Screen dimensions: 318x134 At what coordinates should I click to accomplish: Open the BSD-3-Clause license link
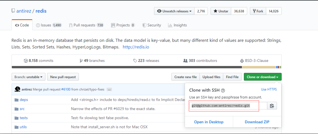[254, 61]
